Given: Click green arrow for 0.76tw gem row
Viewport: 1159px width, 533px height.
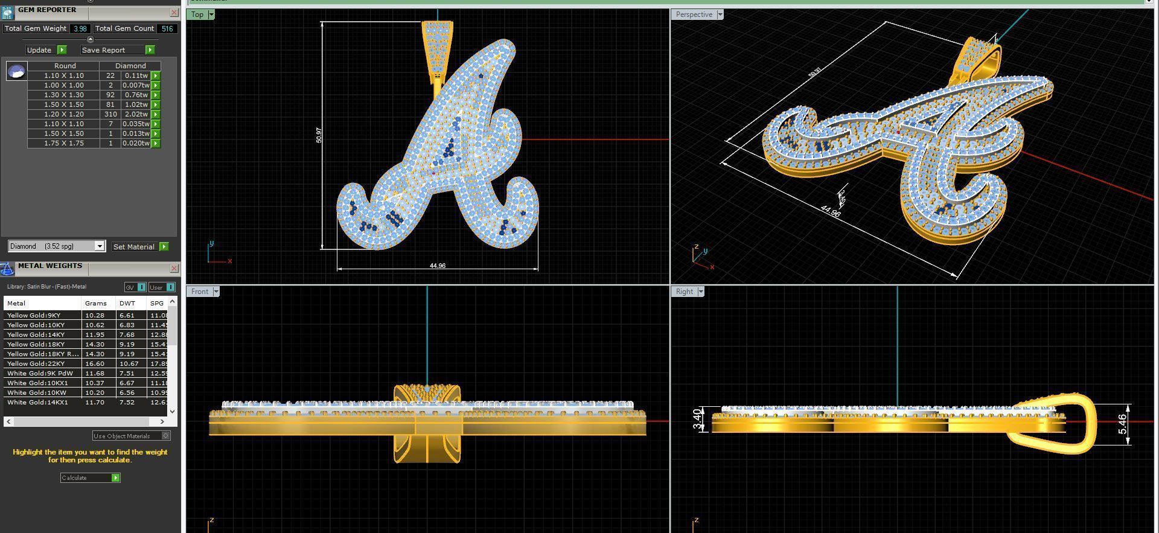Looking at the screenshot, I should pyautogui.click(x=156, y=95).
